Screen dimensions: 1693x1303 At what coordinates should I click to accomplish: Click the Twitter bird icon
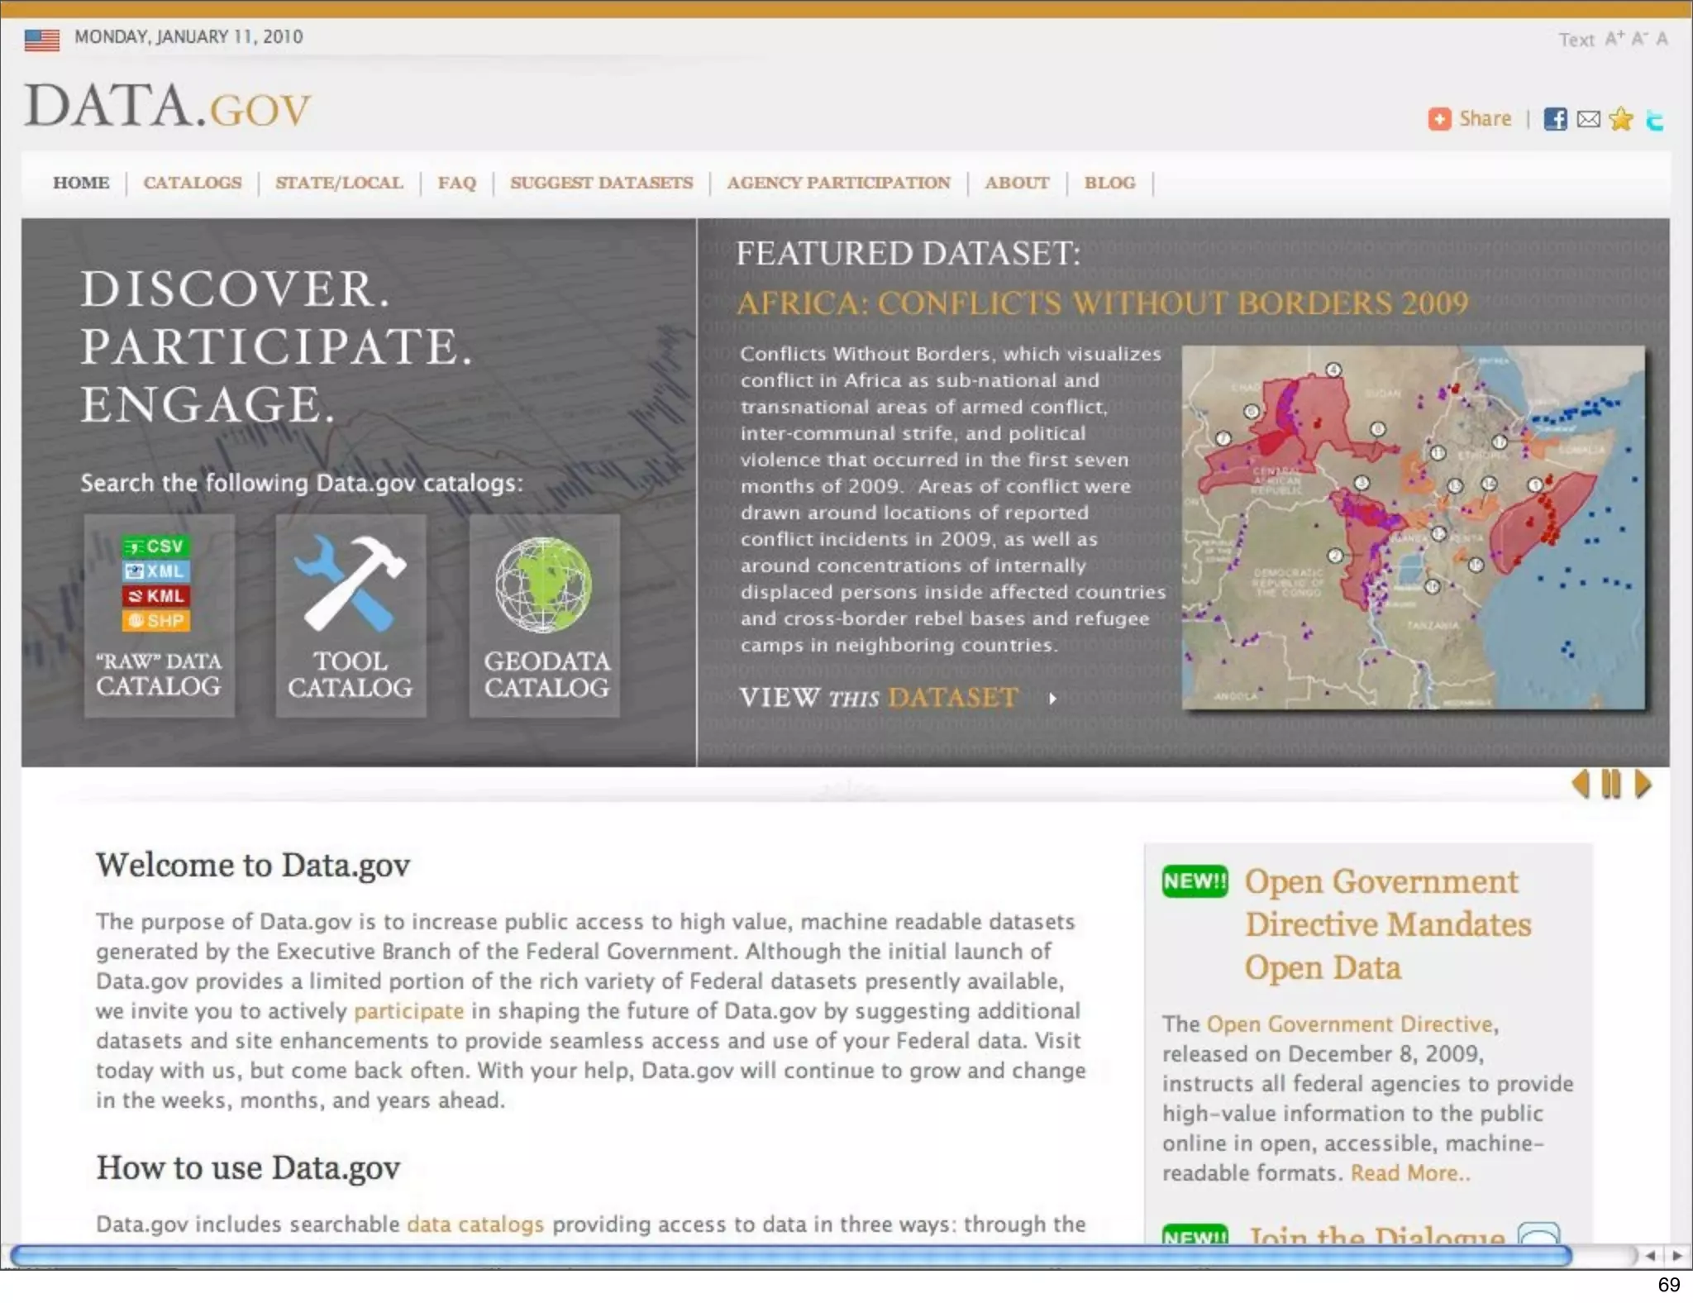pos(1654,121)
